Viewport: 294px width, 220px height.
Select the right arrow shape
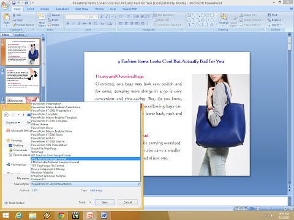(203, 20)
